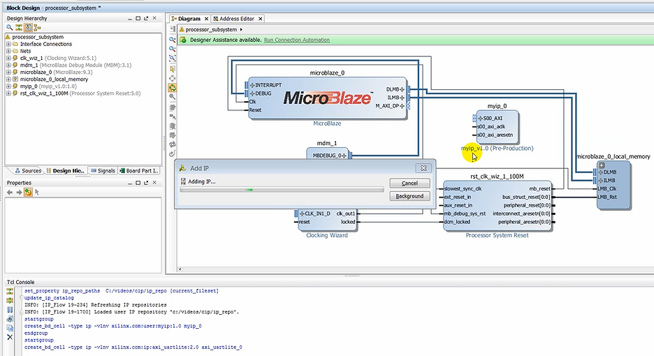
Task: Click the search icon in Design Hierarchy
Action: click(x=9, y=27)
